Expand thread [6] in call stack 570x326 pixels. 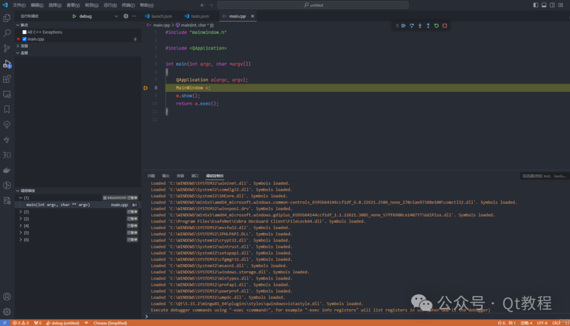point(21,240)
